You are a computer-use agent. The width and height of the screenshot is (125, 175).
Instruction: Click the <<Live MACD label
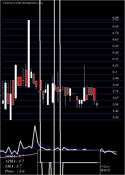105,168
